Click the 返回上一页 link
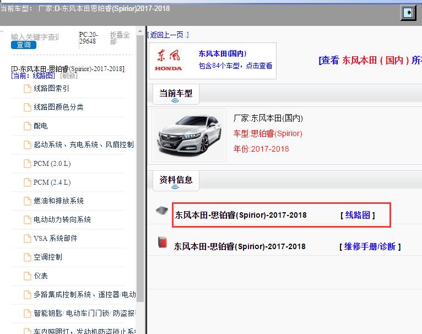 tap(168, 35)
